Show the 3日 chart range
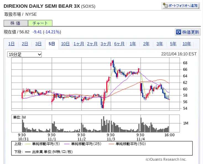This screenshot has width=203, height=164. [38, 44]
